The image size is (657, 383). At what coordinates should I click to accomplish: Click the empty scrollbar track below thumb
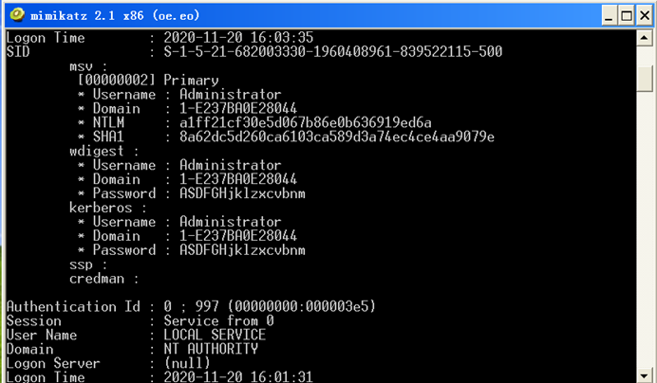645,229
